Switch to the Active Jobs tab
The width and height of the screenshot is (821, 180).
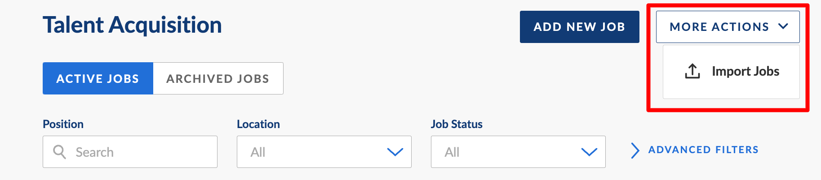click(x=98, y=78)
